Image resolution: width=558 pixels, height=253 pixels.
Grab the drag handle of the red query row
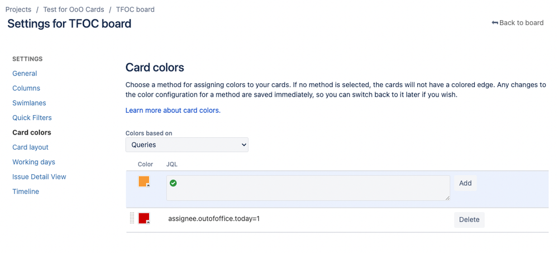[132, 219]
